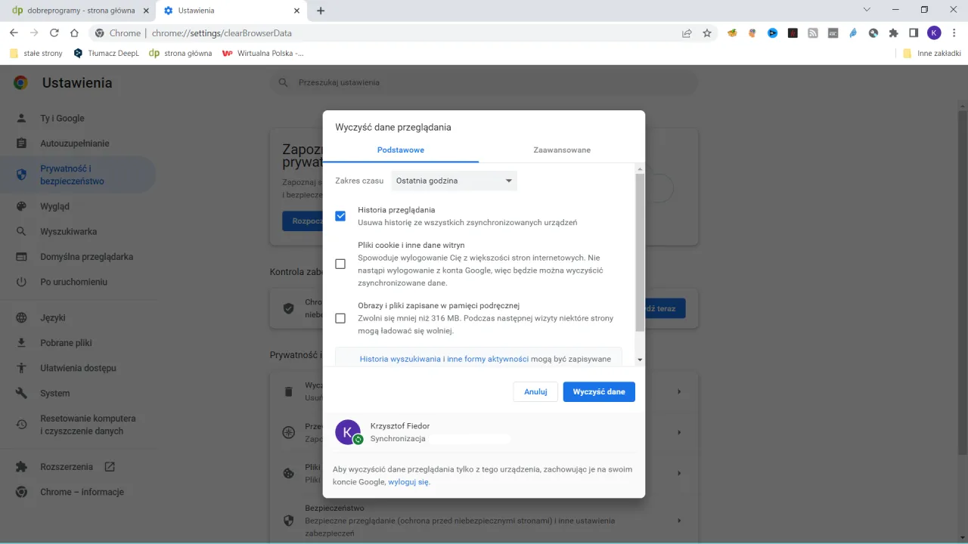
Task: Click the Chrome extensions puzzle icon
Action: point(894,32)
